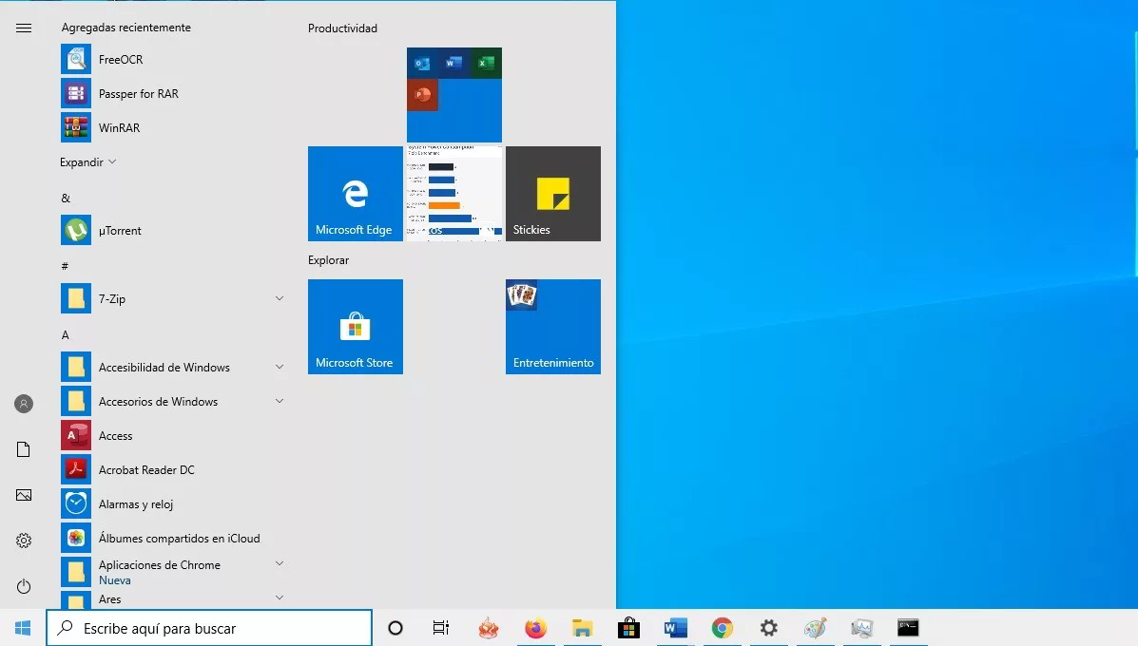
Task: Open the Office apps tile folder
Action: point(454,95)
